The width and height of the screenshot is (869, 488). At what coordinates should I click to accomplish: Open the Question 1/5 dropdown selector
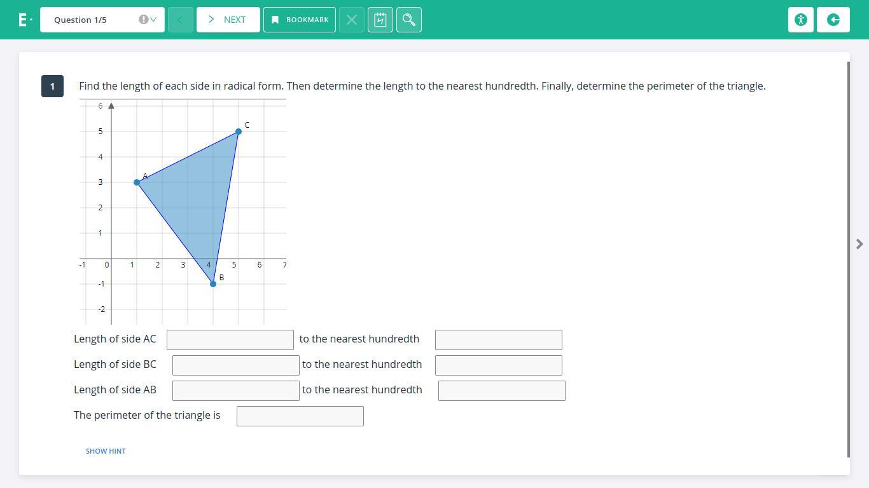point(102,20)
